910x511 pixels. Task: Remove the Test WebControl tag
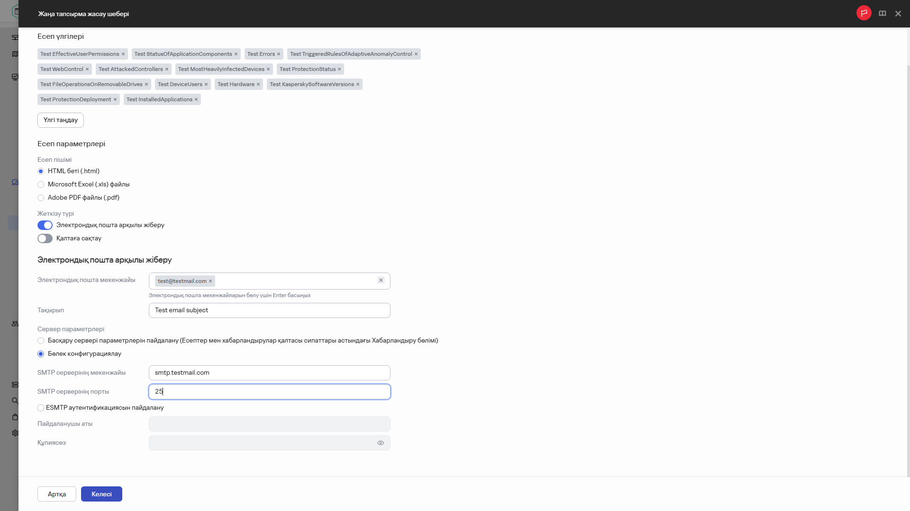[87, 70]
